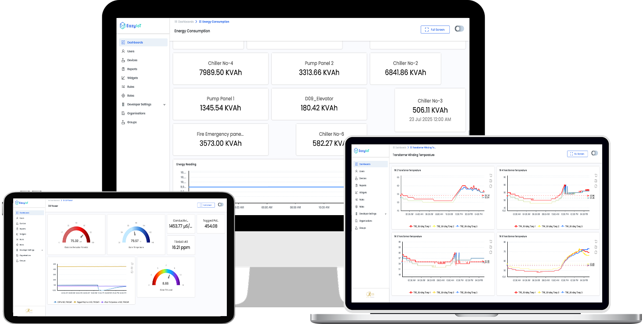This screenshot has width=644, height=324.
Task: Select the Roles sidebar icon
Action: [x=123, y=95]
